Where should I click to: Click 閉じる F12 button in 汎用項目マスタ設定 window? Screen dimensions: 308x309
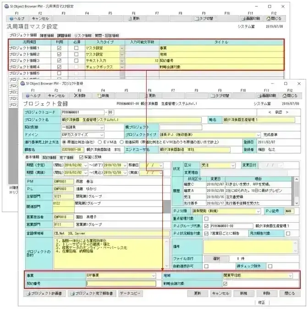[x=274, y=19]
